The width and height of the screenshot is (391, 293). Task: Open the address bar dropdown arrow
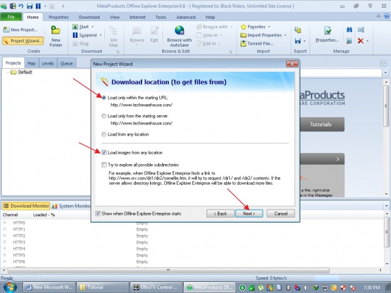point(386,73)
